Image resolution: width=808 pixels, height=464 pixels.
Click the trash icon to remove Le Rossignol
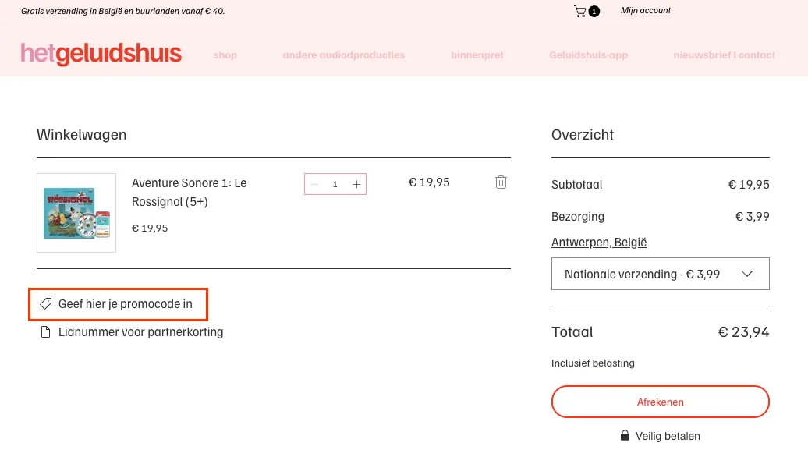click(x=501, y=182)
